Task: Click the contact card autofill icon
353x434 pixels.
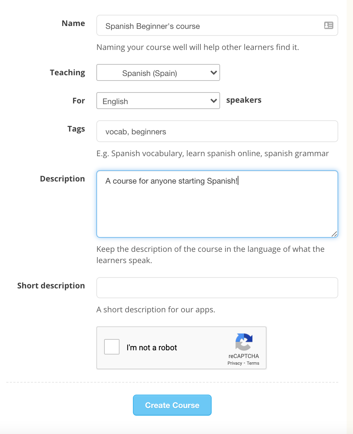Action: [x=328, y=25]
